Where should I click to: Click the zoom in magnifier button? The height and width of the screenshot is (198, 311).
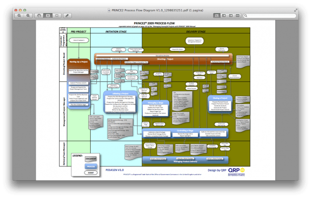pyautogui.click(x=28, y=15)
